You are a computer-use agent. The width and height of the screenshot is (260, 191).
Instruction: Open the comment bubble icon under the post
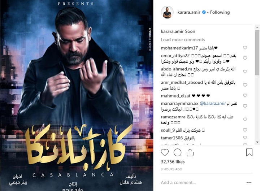(177, 152)
